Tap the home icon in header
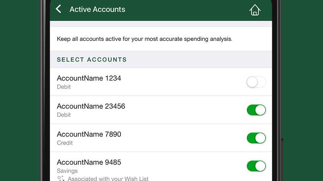323x181 pixels. click(255, 10)
